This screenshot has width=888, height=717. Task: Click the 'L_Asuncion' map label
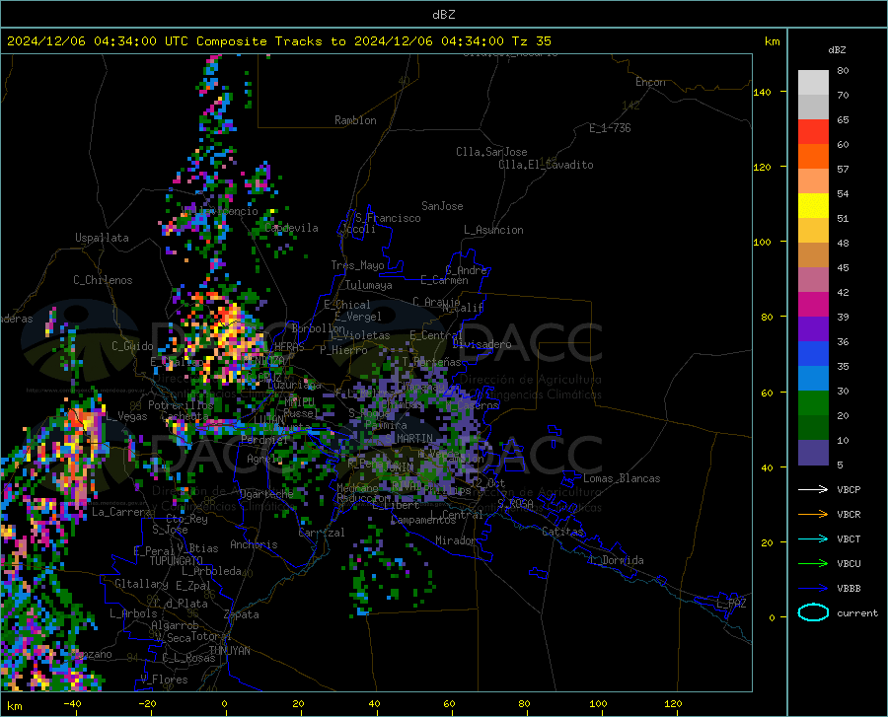[493, 230]
